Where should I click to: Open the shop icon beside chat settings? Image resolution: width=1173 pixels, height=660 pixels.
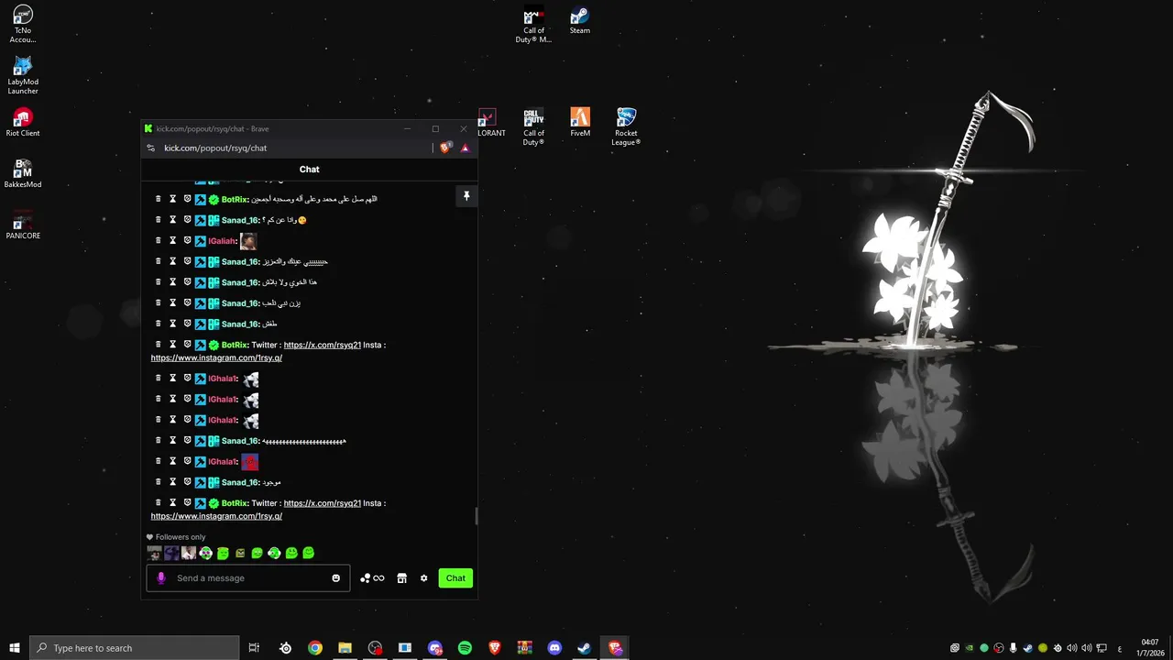[x=401, y=578]
